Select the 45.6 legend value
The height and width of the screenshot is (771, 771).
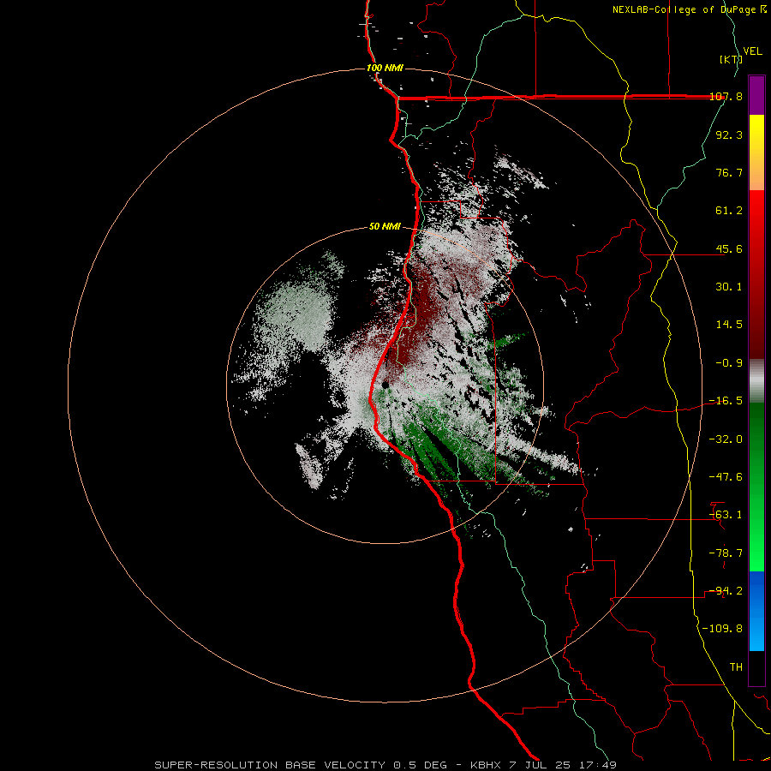click(729, 248)
